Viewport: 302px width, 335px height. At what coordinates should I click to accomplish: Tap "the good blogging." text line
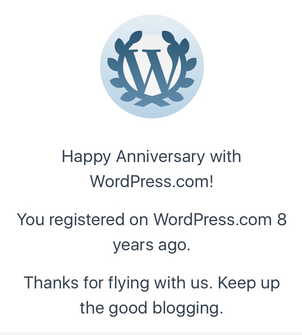click(x=151, y=308)
